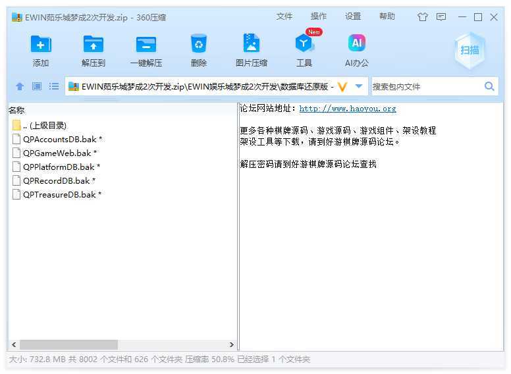Click the 名称 column header
This screenshot has height=374, width=511.
click(x=16, y=110)
